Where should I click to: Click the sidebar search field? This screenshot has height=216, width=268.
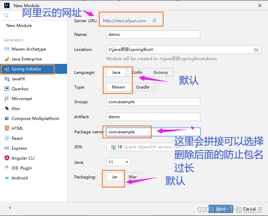[33, 15]
